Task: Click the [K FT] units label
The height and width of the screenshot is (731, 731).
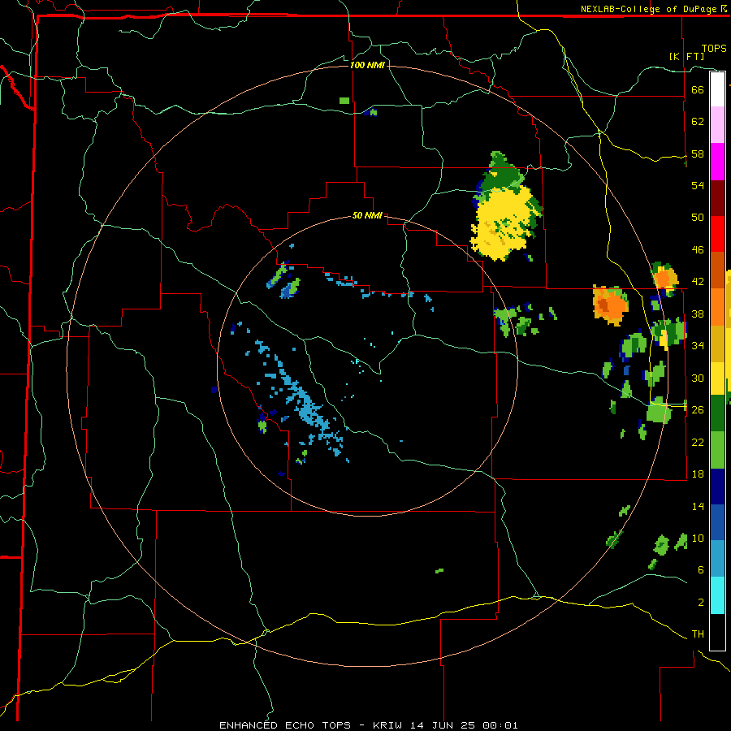Action: click(686, 56)
